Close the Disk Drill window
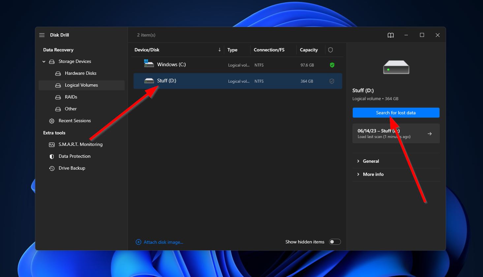This screenshot has width=483, height=277. pos(438,35)
